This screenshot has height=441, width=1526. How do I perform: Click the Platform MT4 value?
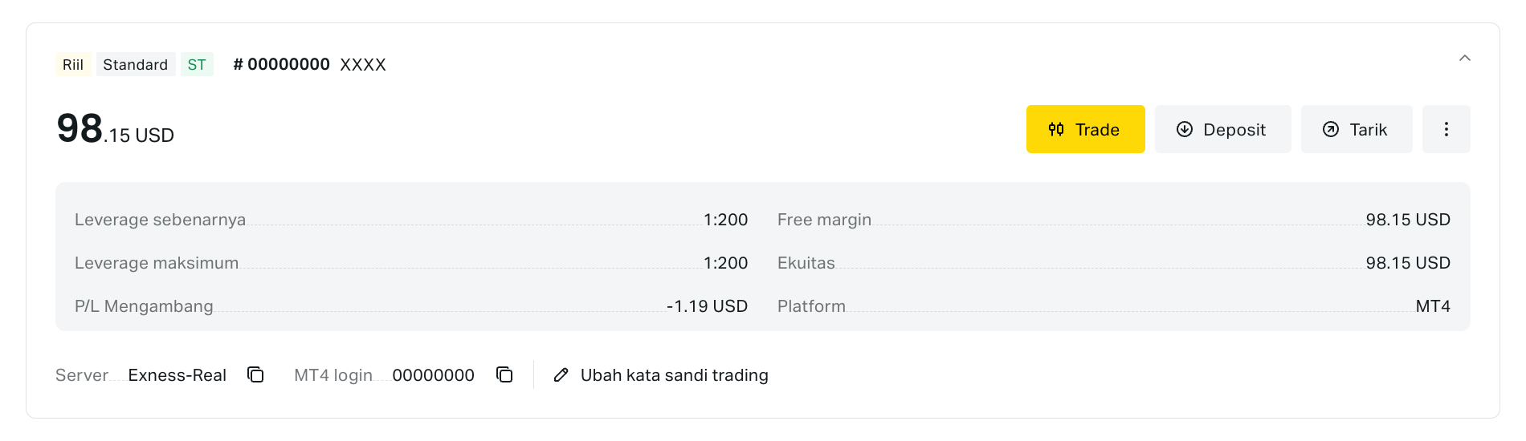tap(1432, 306)
